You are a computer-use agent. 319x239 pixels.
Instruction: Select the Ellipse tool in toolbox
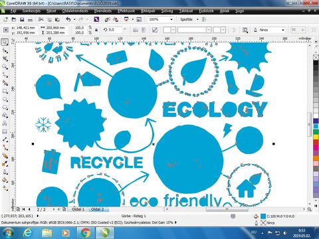5,99
